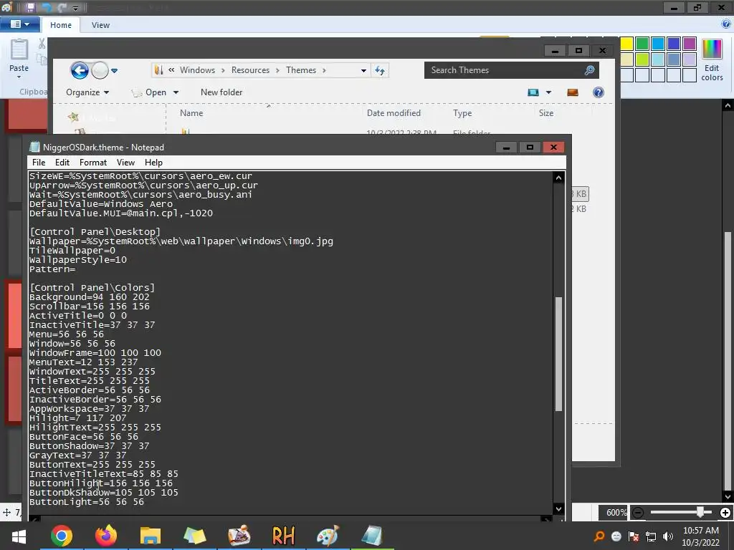Open Notepad View menu

pos(125,163)
